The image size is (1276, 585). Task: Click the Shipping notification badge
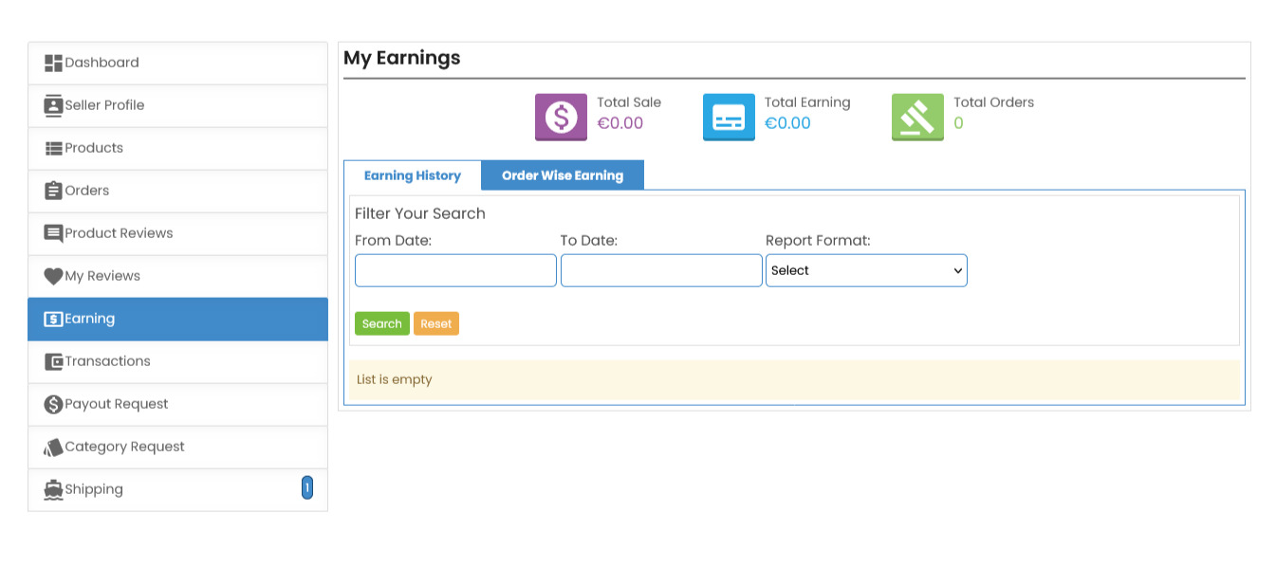pyautogui.click(x=307, y=488)
